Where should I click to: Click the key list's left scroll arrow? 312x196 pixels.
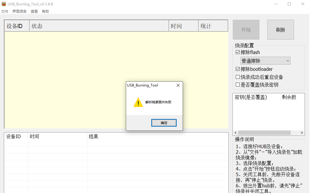point(235,133)
